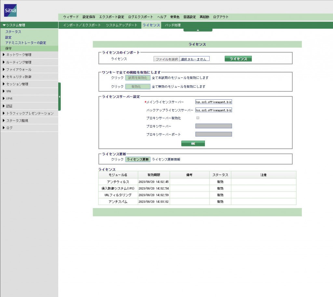
Task: Open the ライセンス tab
Action: pos(151,25)
